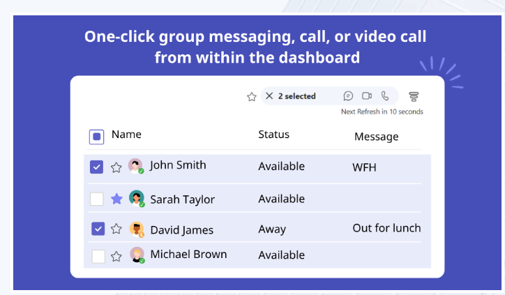
Task: Click John Smith's Available status
Action: pos(282,167)
